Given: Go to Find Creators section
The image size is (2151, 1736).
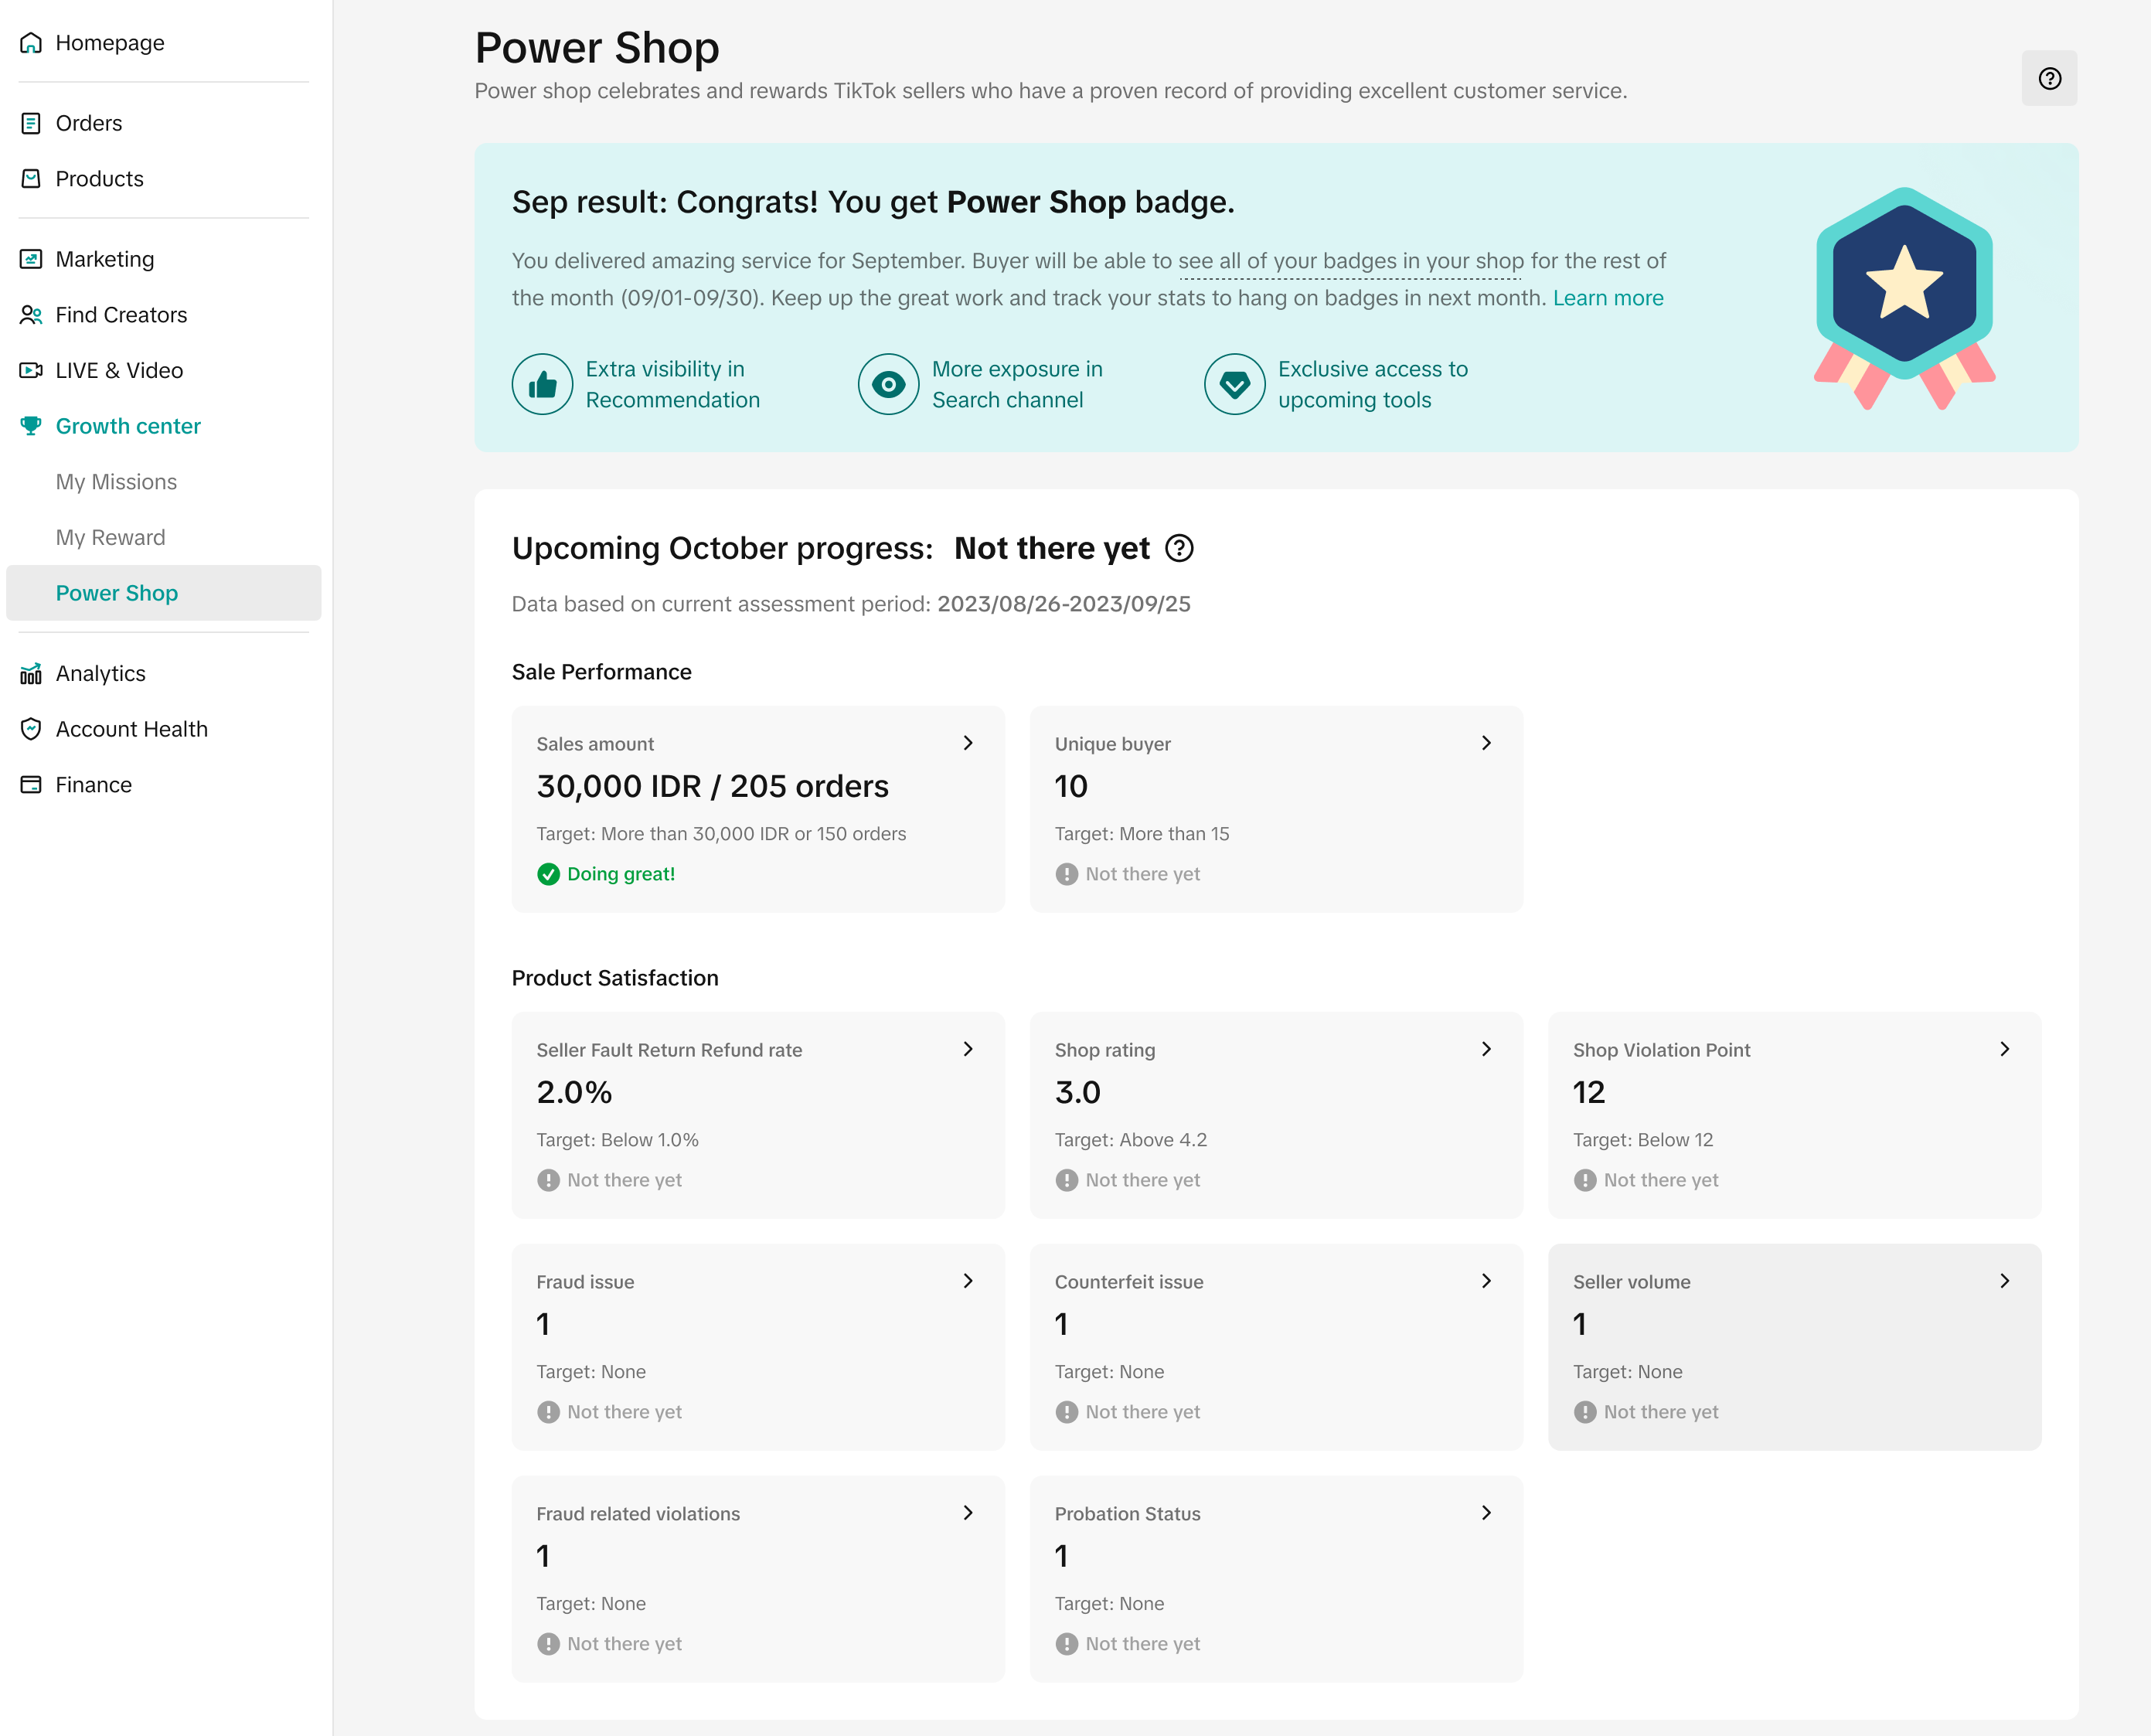Looking at the screenshot, I should tap(121, 315).
